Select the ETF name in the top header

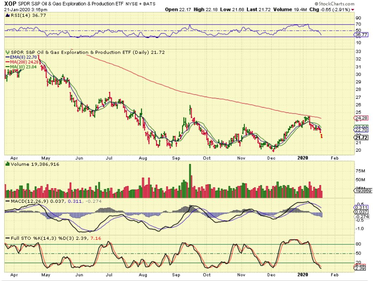click(71, 4)
